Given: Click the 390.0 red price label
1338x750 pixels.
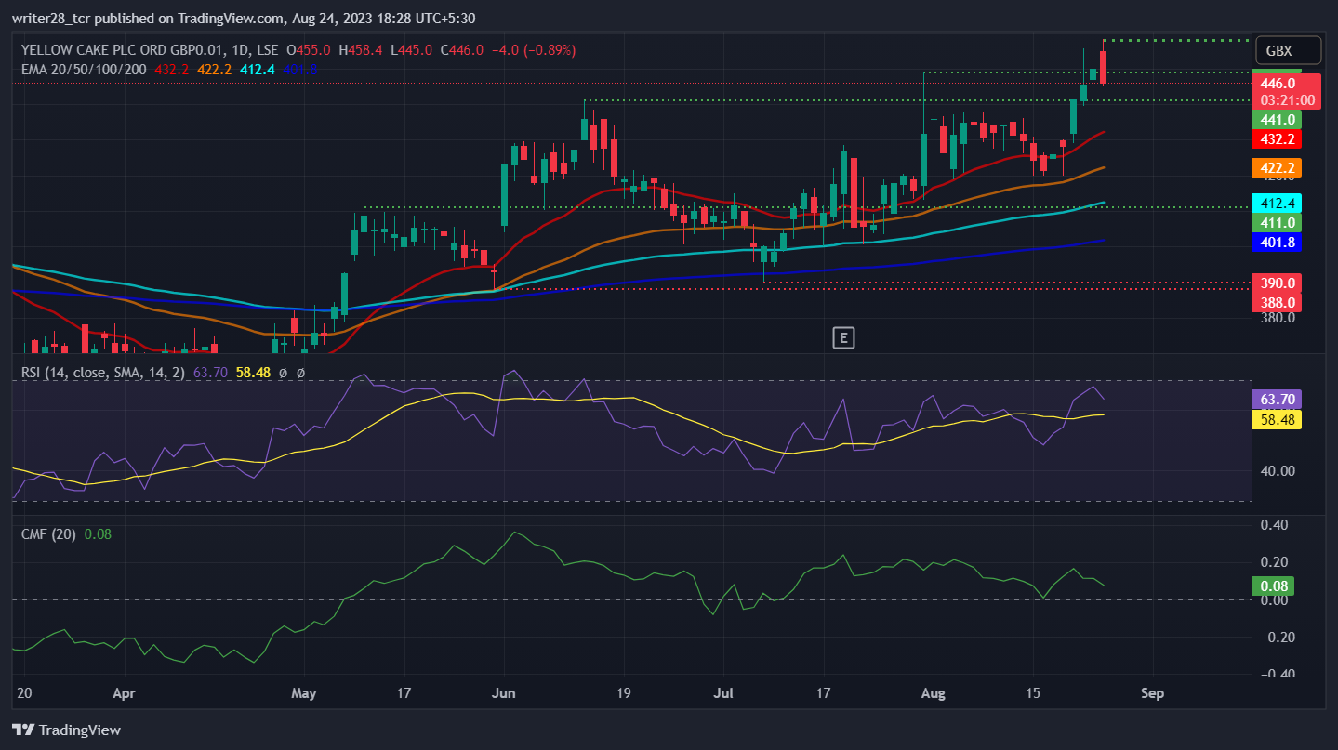Looking at the screenshot, I should pos(1277,283).
